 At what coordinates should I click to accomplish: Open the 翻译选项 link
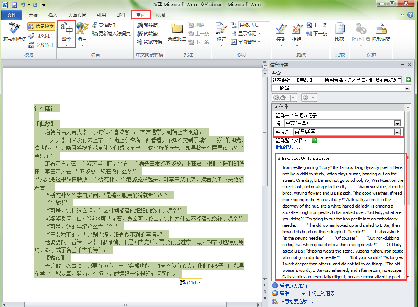point(288,147)
